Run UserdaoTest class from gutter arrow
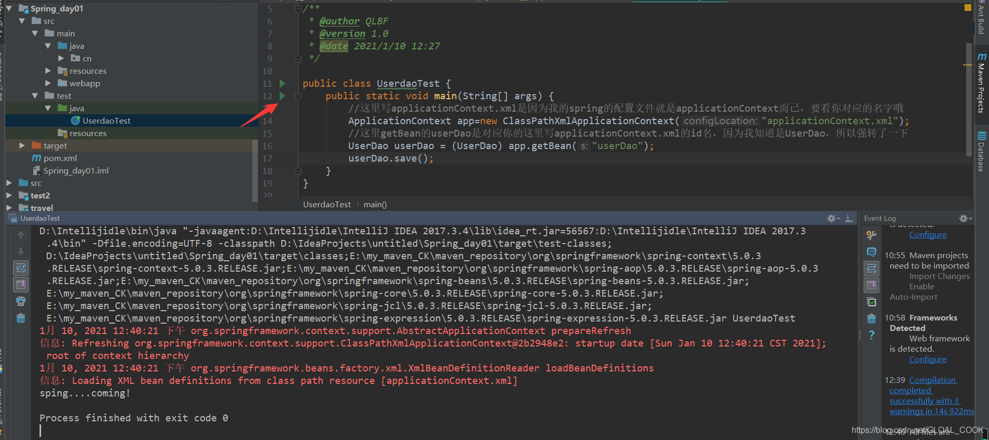The image size is (989, 440). pyautogui.click(x=282, y=83)
